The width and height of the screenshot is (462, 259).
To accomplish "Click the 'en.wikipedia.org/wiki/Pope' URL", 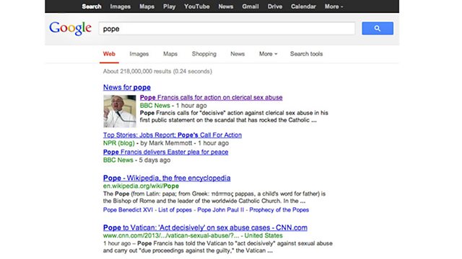I will 141,186.
